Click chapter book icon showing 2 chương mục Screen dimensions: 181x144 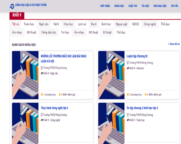[128, 95]
